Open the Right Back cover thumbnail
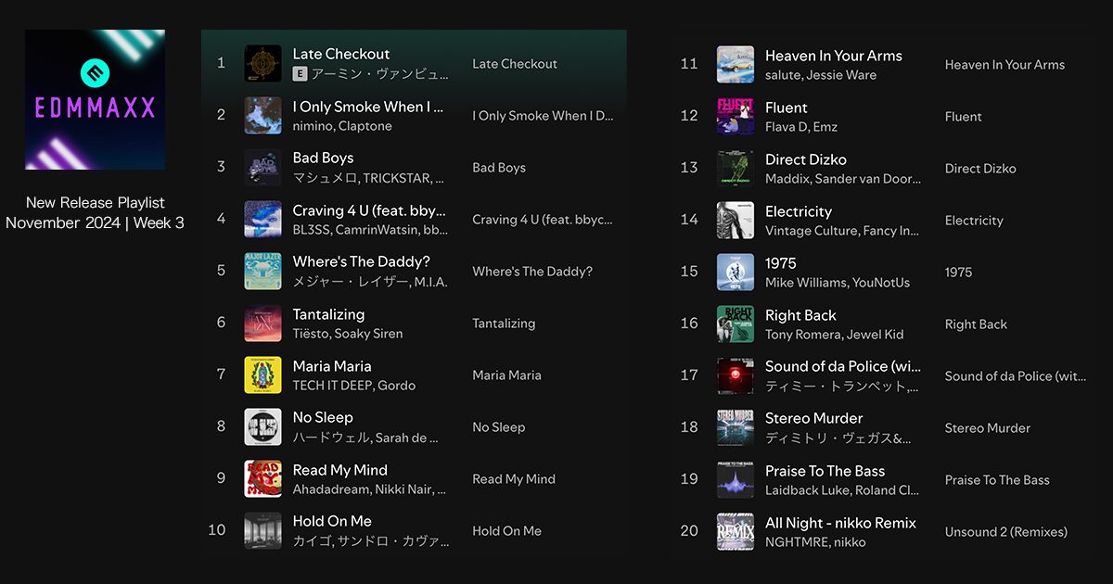This screenshot has height=584, width=1113. click(x=736, y=324)
